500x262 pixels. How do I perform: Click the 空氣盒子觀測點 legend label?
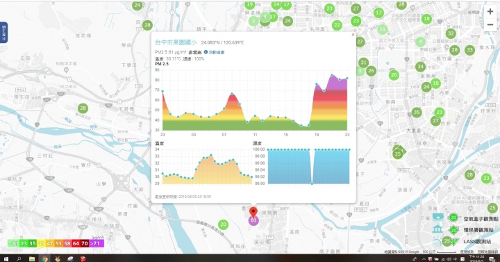(x=481, y=219)
